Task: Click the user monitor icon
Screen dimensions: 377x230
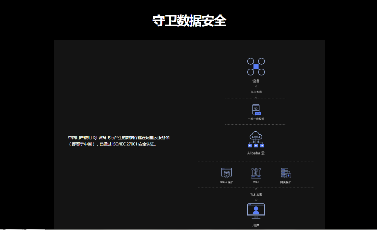Action: [x=256, y=211]
